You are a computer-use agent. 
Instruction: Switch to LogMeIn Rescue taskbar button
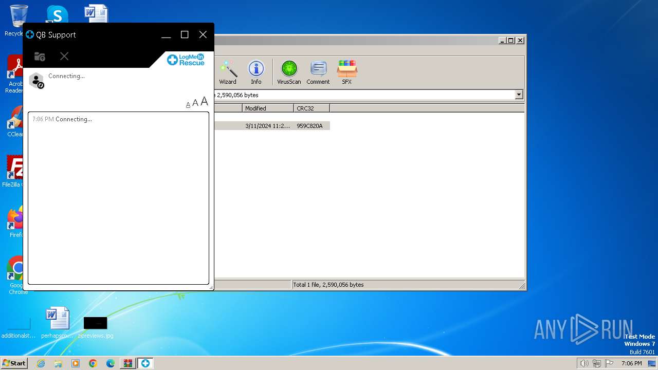click(145, 363)
